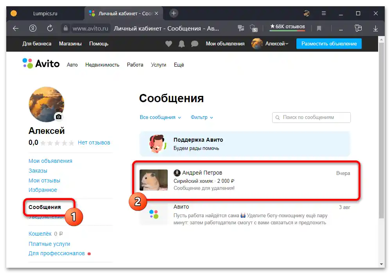Open the browser collections sidebar icon

tap(358, 28)
